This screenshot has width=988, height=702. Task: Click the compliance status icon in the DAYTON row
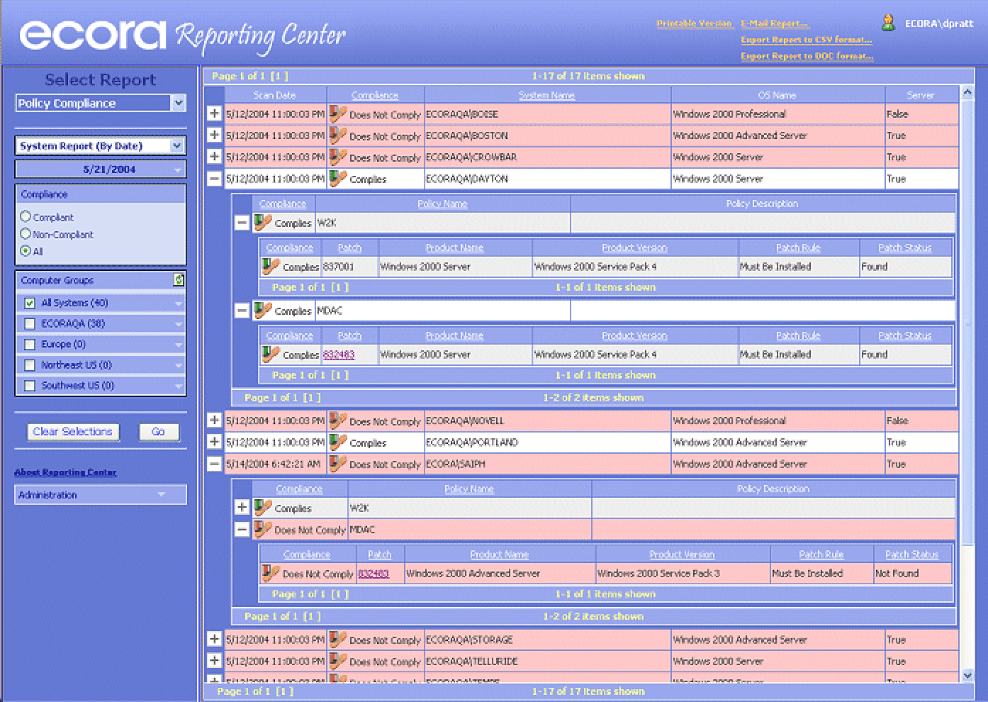[x=338, y=178]
